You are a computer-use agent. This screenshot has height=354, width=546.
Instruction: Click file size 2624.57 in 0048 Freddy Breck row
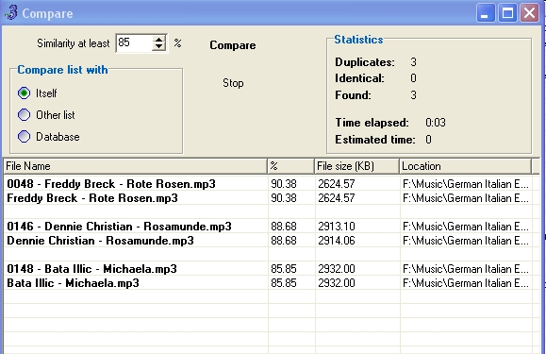(x=337, y=184)
